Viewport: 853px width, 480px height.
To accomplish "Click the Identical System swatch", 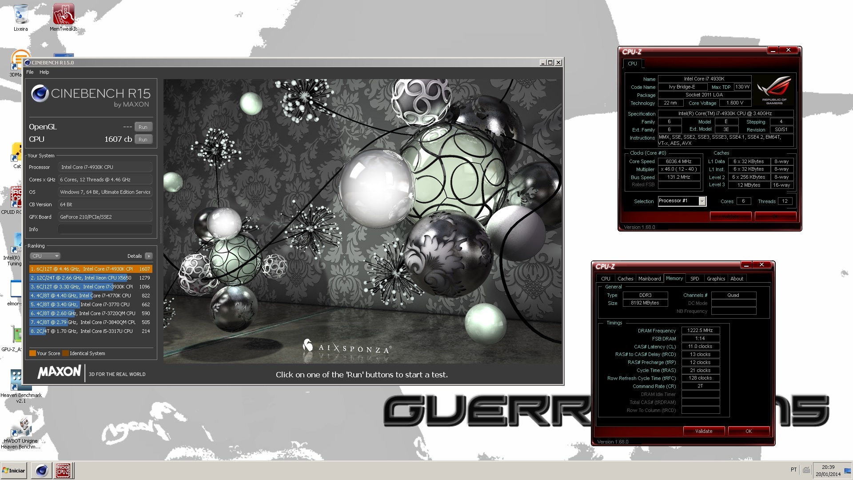I will (x=65, y=353).
